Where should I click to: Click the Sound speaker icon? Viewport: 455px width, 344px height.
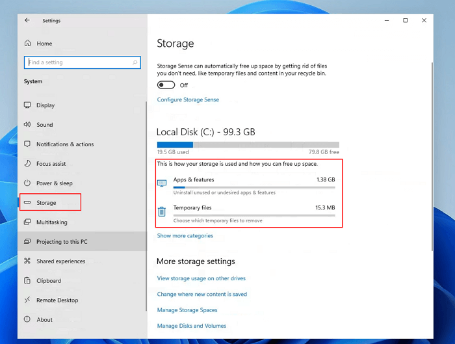point(27,125)
